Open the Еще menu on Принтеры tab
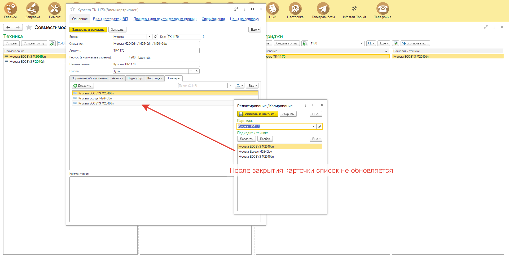The height and width of the screenshot is (256, 509). coord(252,86)
